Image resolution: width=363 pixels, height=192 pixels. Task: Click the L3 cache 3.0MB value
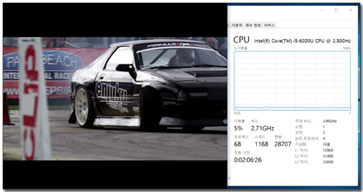(x=328, y=162)
